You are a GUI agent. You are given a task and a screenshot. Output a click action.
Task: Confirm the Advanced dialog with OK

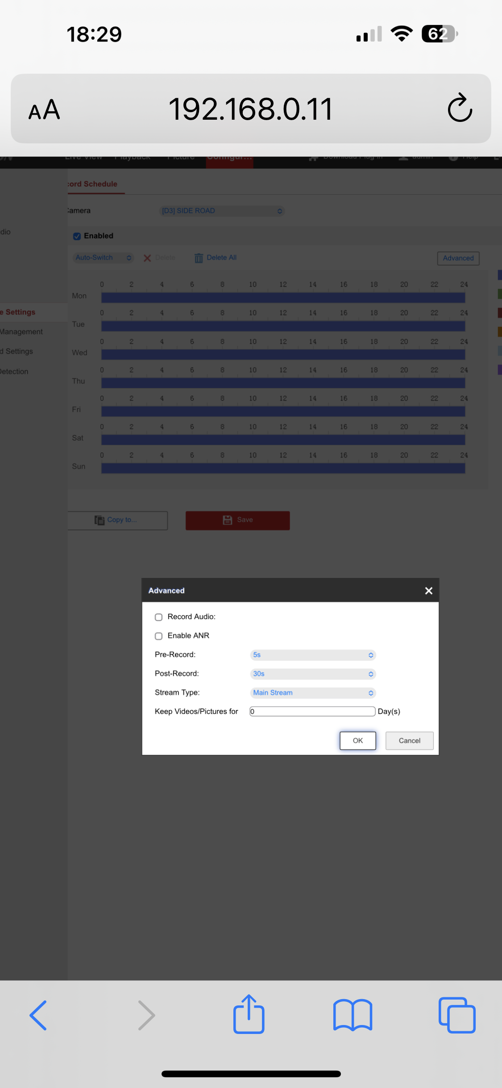[x=357, y=741]
